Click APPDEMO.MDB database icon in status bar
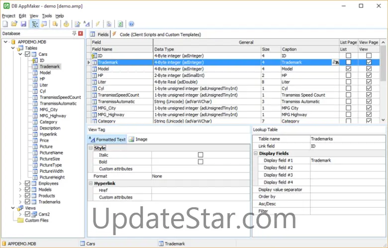Image resolution: width=388 pixels, height=248 pixels. coord(4,244)
